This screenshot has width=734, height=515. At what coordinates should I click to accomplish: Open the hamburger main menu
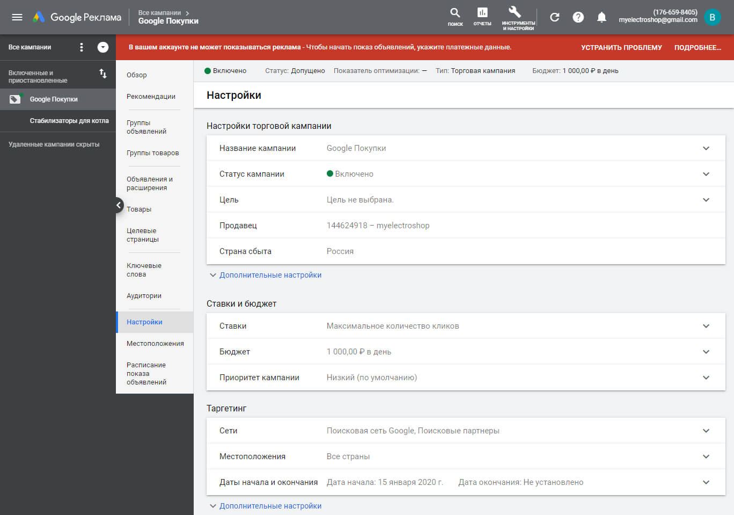point(17,17)
